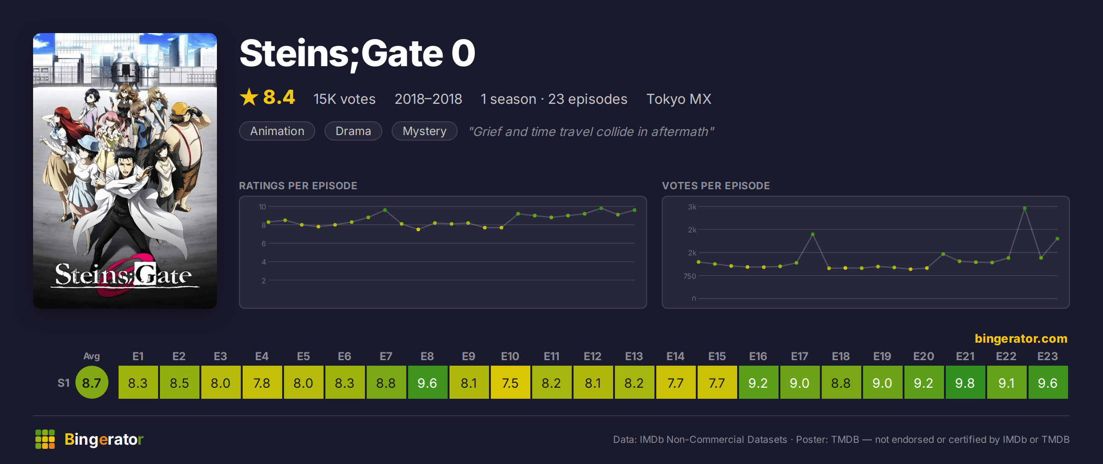
Task: Visit the bingerator.com link
Action: click(x=1021, y=339)
